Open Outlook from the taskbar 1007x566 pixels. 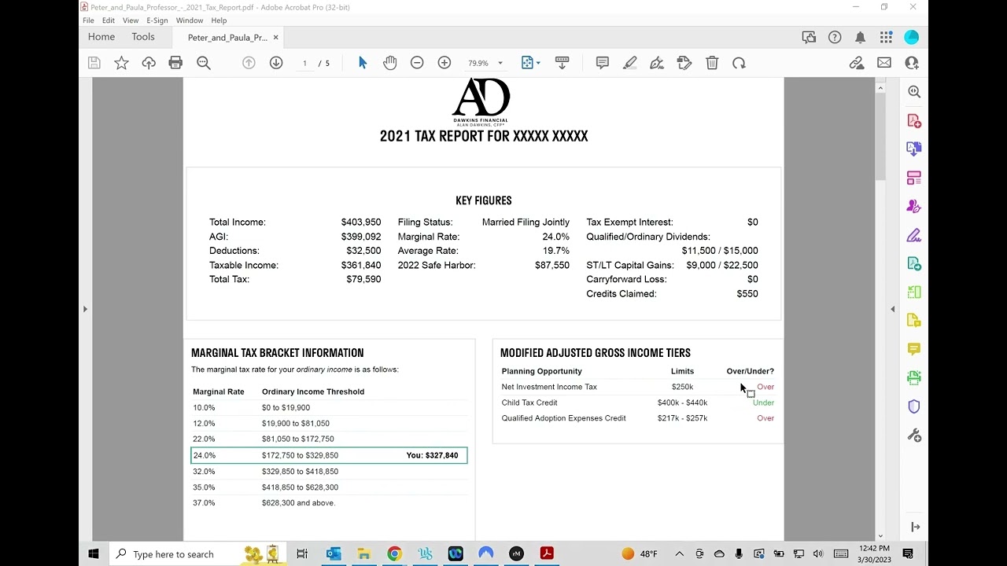334,554
